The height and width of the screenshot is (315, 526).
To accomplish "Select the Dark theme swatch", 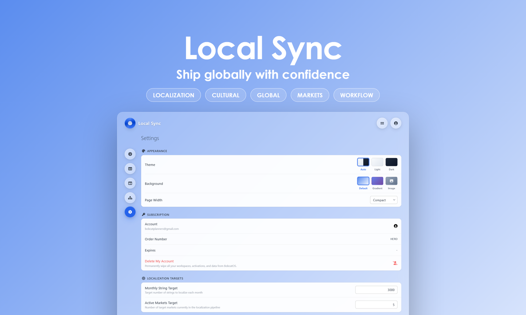I will 391,162.
